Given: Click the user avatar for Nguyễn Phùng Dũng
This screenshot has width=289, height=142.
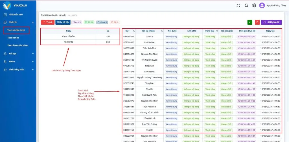Looking at the screenshot, I should (x=262, y=5).
